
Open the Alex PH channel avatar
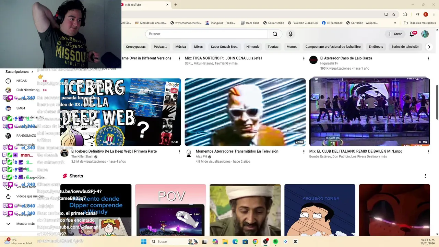189,153
